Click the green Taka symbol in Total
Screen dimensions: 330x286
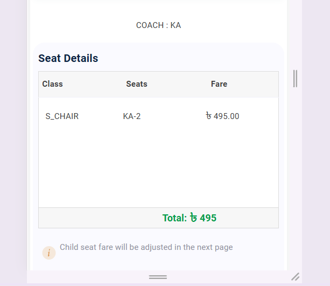click(193, 218)
